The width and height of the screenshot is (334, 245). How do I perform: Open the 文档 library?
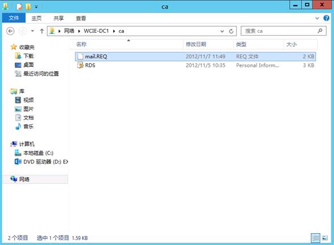tap(28, 118)
